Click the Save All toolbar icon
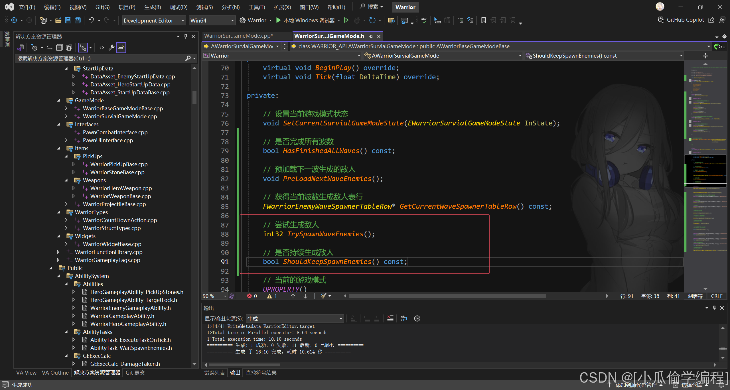The height and width of the screenshot is (390, 730). (x=78, y=20)
